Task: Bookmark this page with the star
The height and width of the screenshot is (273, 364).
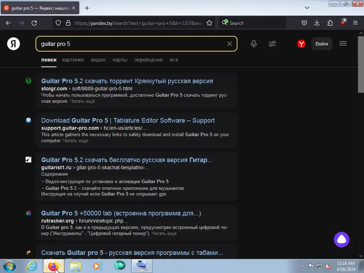Action: [x=209, y=23]
